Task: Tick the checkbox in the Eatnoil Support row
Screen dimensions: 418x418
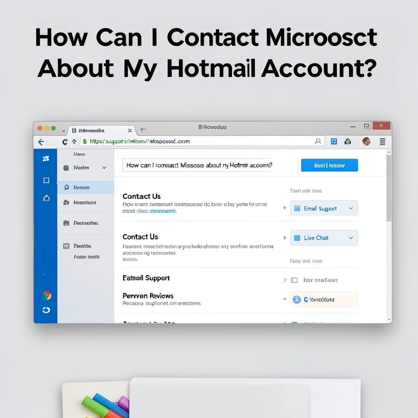Action: coord(294,280)
